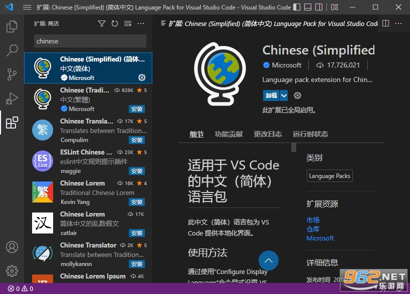The image size is (410, 294).
Task: Open the Explorer view in activity bar
Action: 12,26
